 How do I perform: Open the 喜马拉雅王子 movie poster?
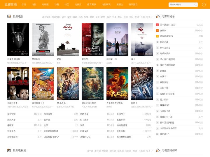tap(43, 83)
